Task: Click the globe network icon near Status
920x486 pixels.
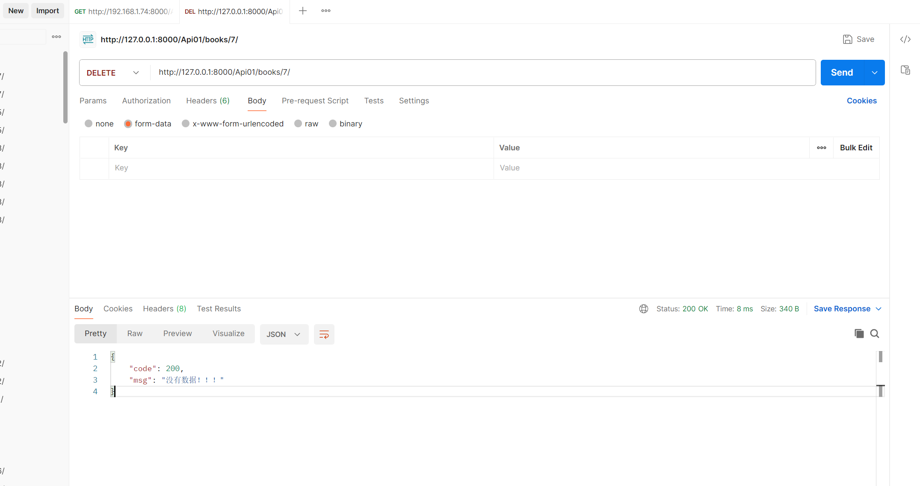Action: [x=643, y=309]
